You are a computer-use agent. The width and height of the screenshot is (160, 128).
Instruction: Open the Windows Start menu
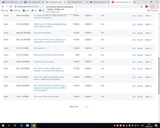tap(3, 125)
